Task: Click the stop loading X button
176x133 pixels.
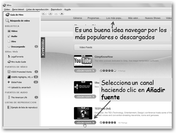Action: point(56,13)
